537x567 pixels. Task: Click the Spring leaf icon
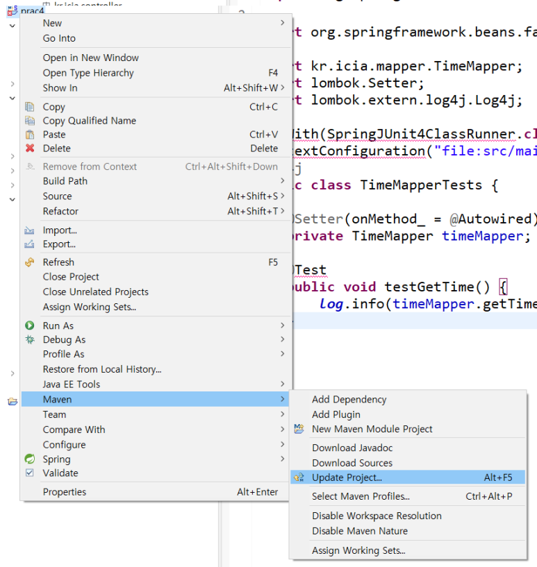point(30,459)
